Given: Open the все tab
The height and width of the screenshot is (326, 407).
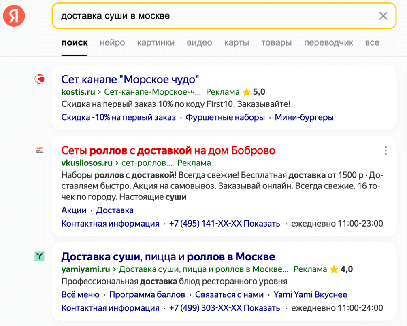Looking at the screenshot, I should click(372, 42).
